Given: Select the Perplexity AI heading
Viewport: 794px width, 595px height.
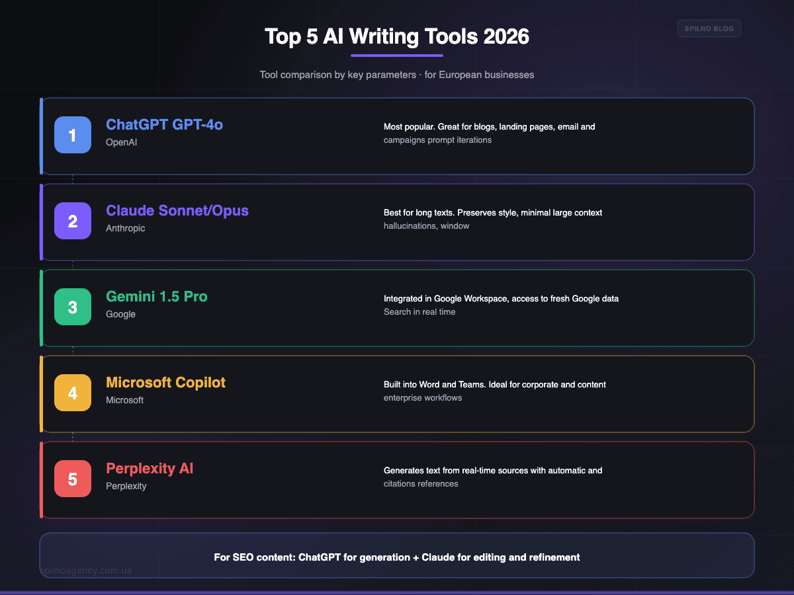Looking at the screenshot, I should pyautogui.click(x=150, y=469).
